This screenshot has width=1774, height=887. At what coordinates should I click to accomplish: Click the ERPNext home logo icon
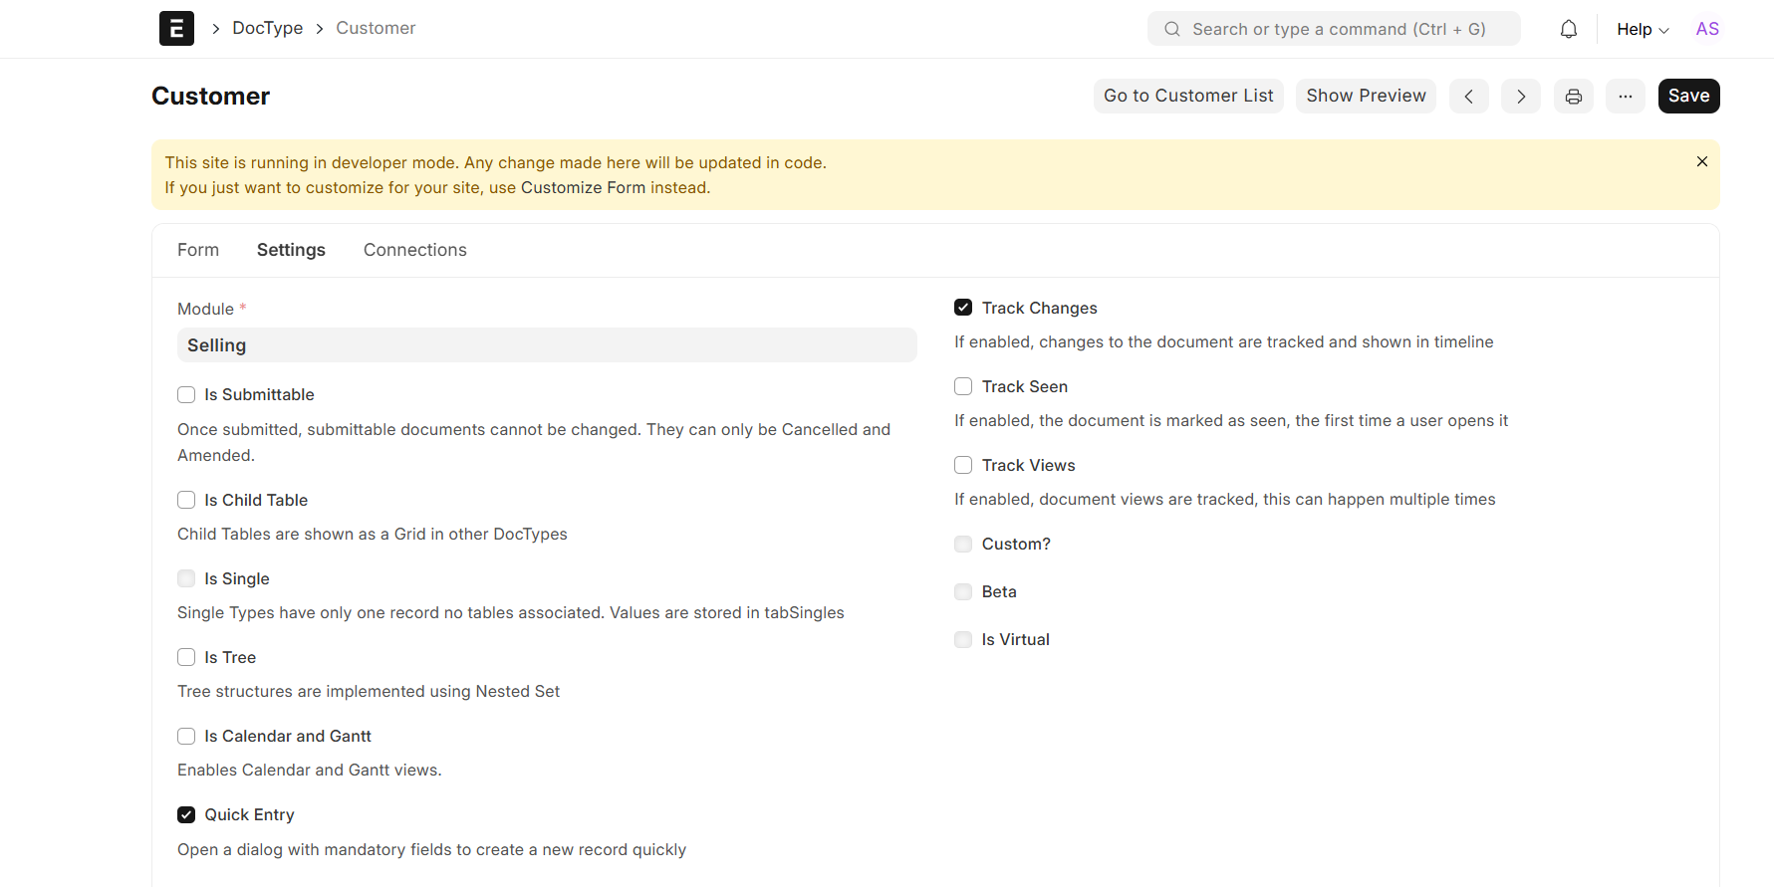tap(176, 28)
